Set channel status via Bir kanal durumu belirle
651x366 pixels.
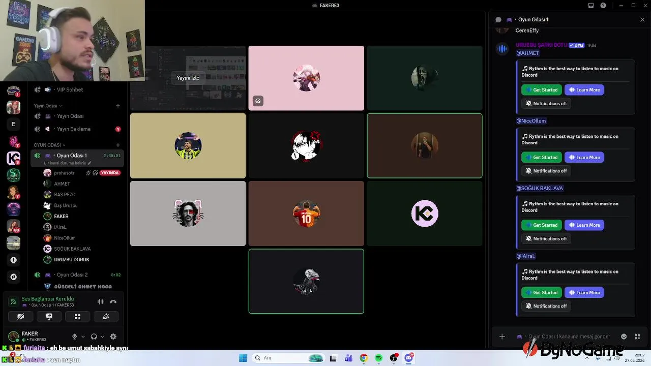(x=68, y=163)
